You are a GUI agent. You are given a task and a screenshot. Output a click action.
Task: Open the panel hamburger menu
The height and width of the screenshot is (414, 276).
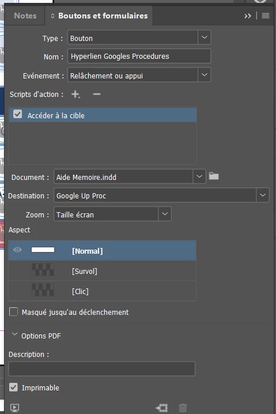(266, 16)
